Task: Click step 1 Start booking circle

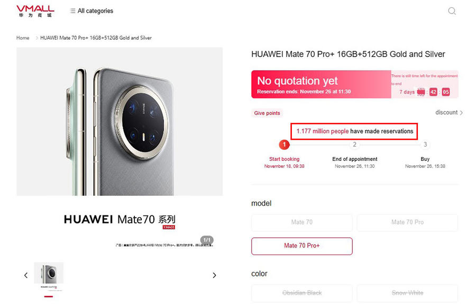Action: pos(285,145)
